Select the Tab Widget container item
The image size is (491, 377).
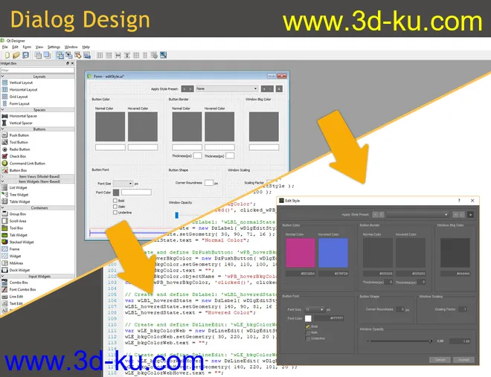pos(19,235)
